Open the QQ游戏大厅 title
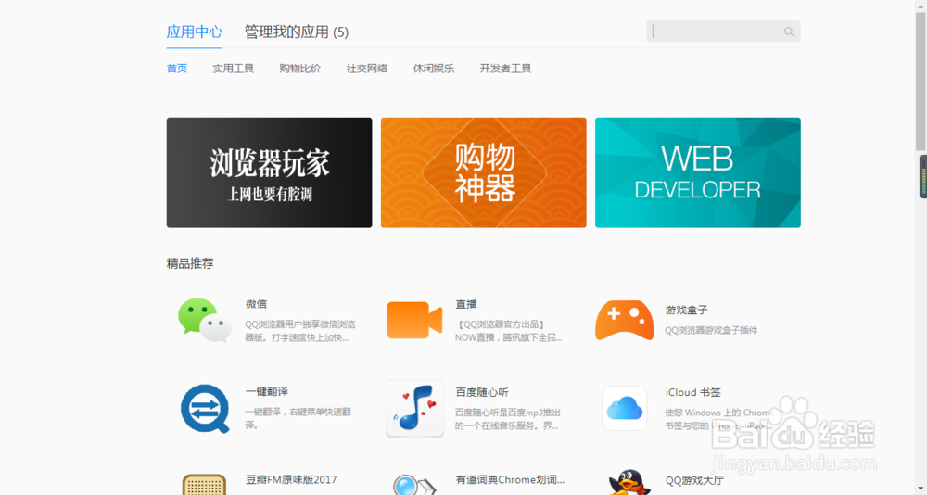The image size is (927, 495). pos(694,480)
